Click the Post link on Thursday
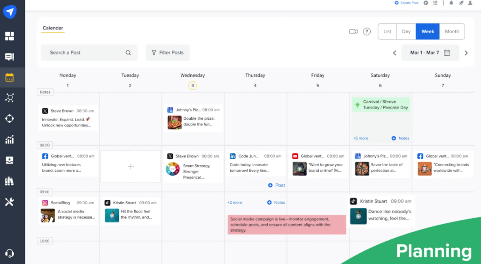481x264 pixels. [x=276, y=185]
